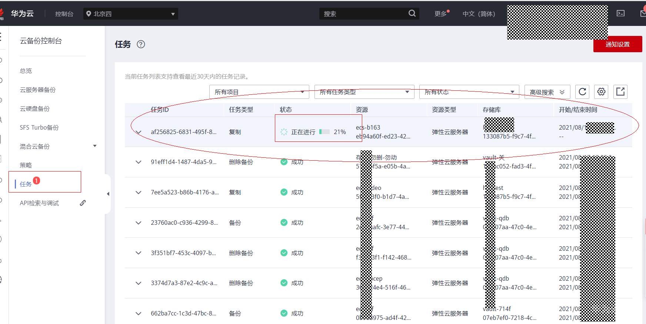Click the 存储库 column header
This screenshot has width=646, height=324.
coord(492,110)
